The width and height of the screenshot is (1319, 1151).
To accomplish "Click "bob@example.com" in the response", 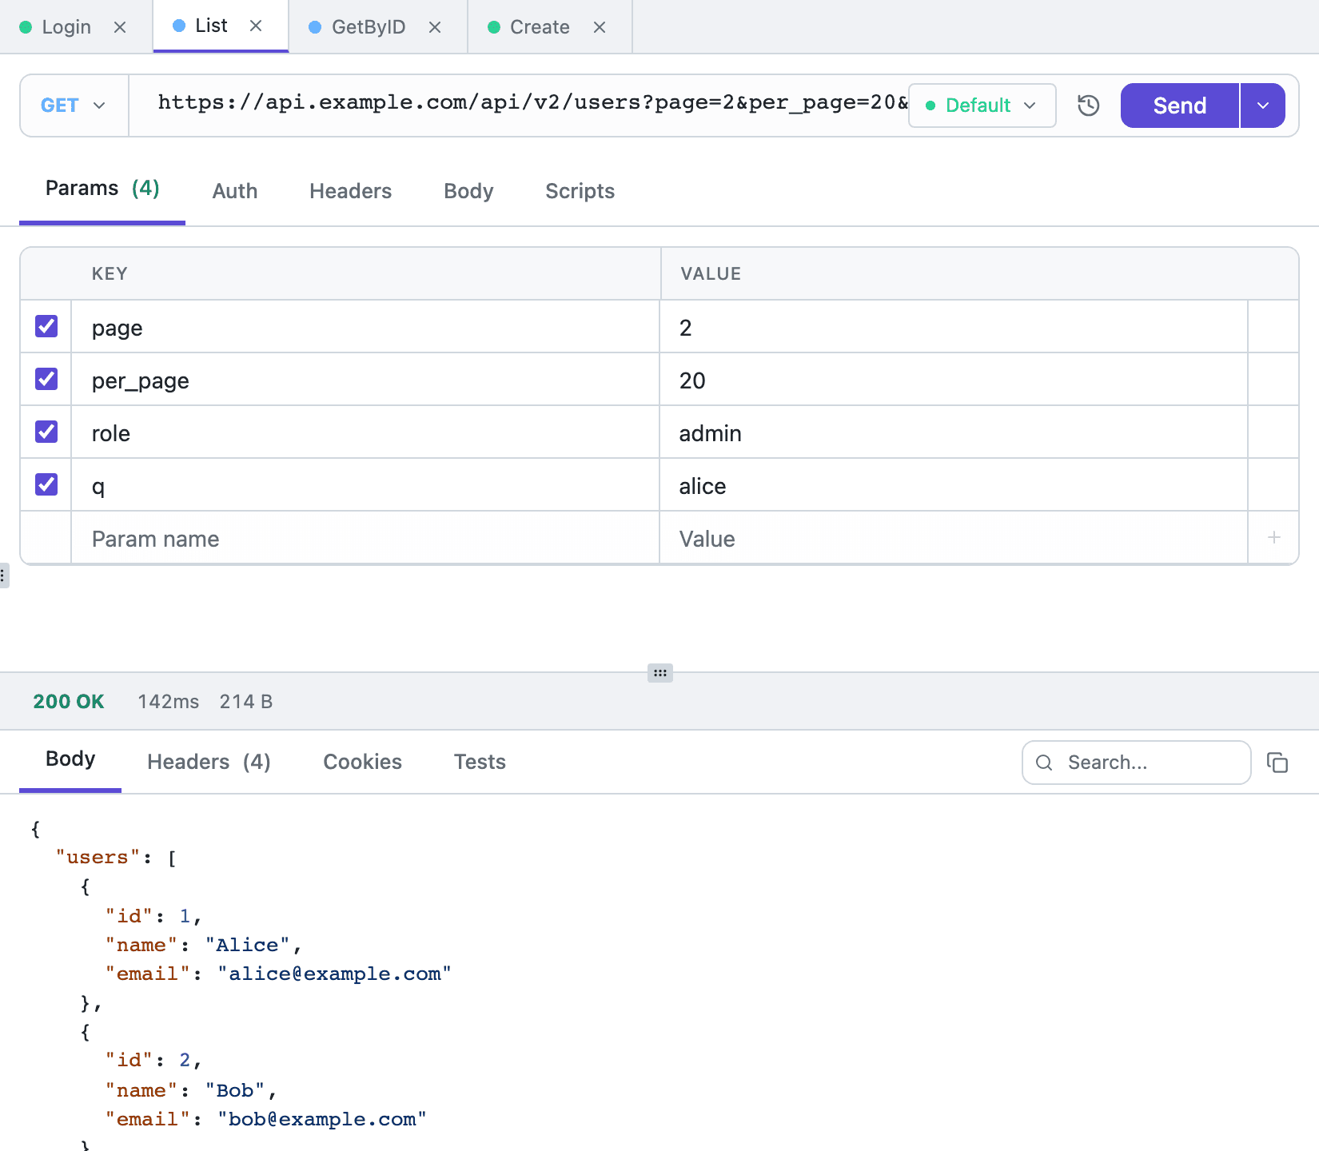I will point(321,1119).
